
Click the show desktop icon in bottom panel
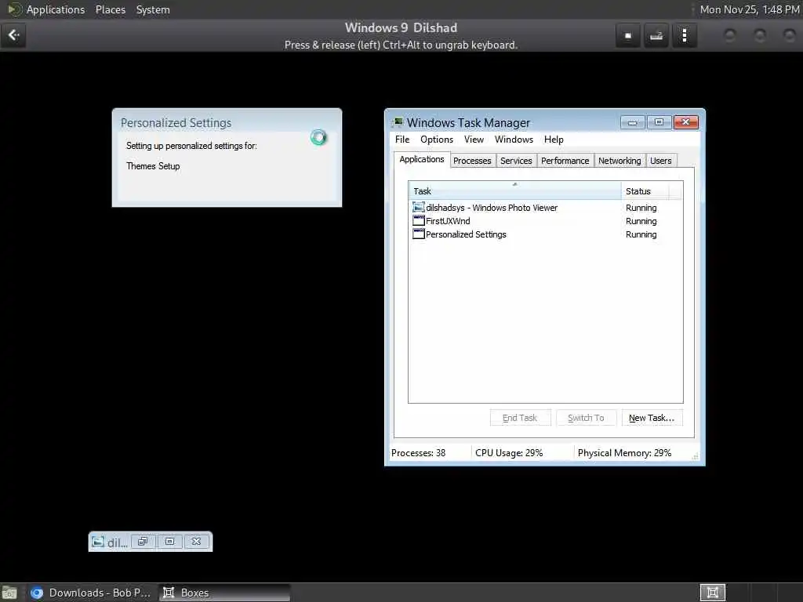pos(9,593)
